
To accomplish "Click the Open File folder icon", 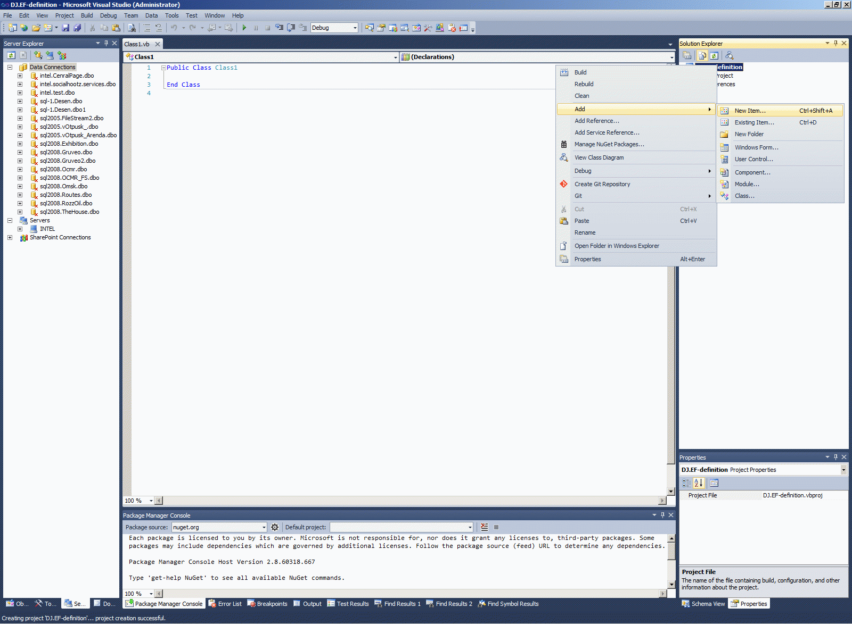I will (36, 28).
